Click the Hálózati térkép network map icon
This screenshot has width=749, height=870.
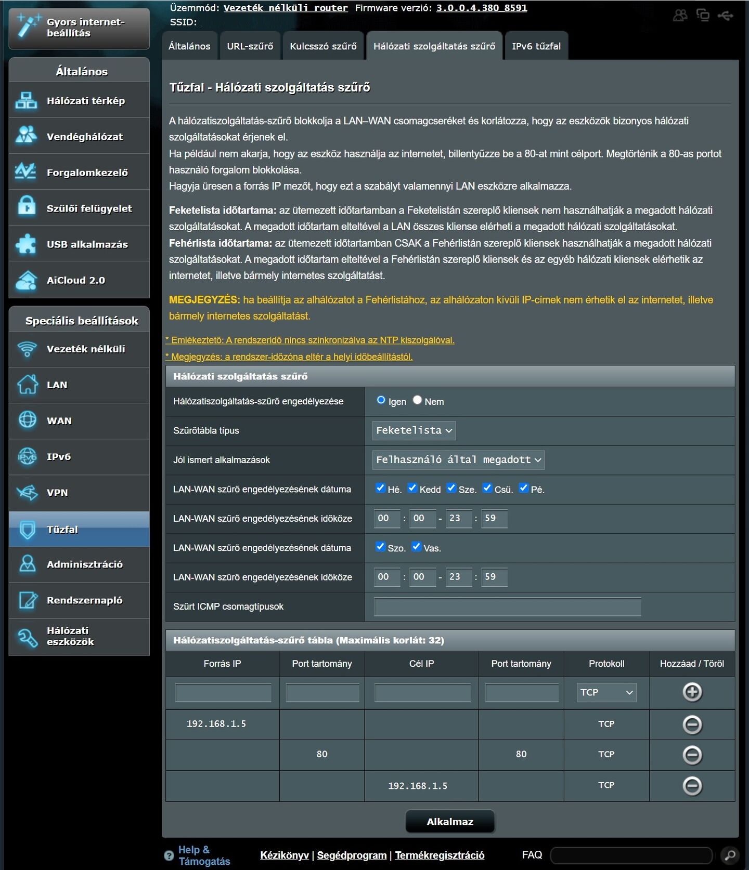point(26,100)
